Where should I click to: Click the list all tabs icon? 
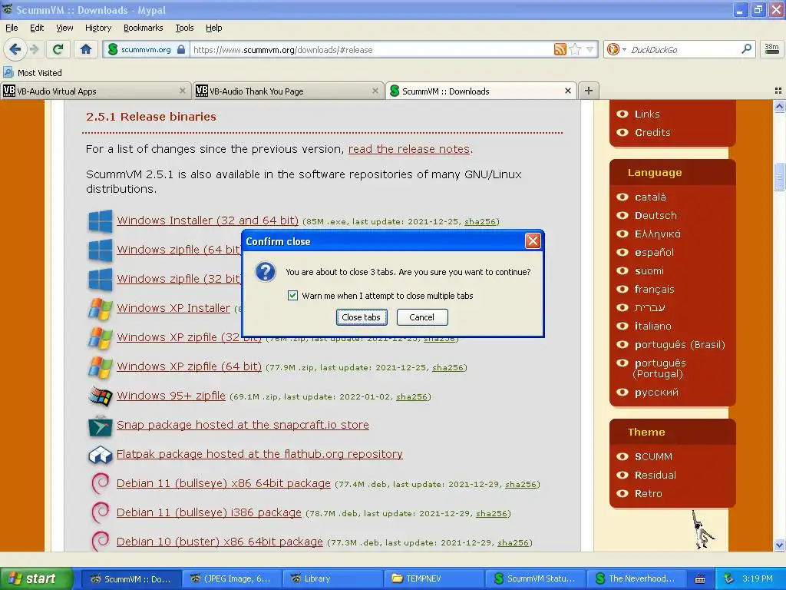click(778, 91)
